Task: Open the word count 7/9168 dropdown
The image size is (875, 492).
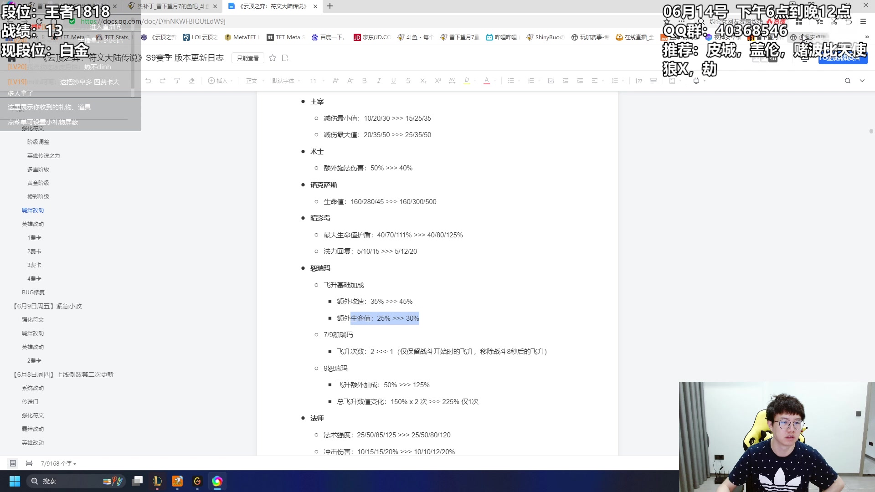Action: 58,463
